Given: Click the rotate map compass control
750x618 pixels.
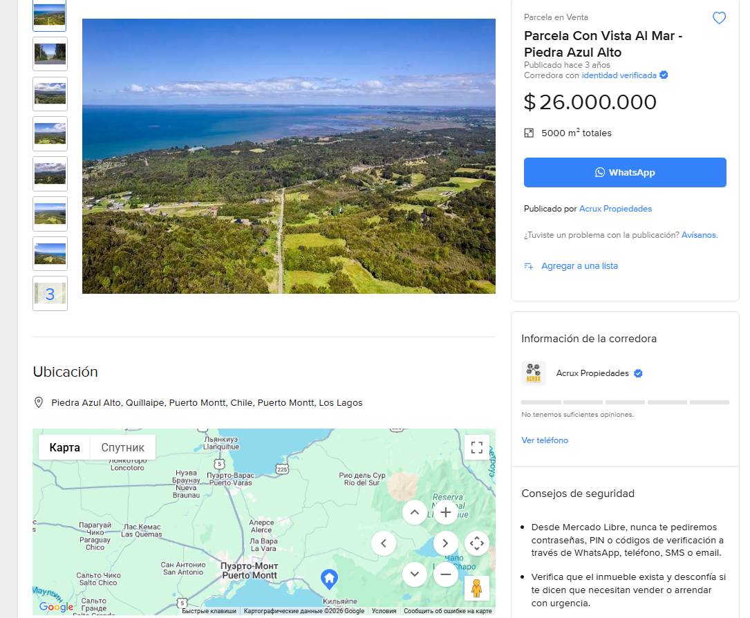Looking at the screenshot, I should tap(477, 543).
